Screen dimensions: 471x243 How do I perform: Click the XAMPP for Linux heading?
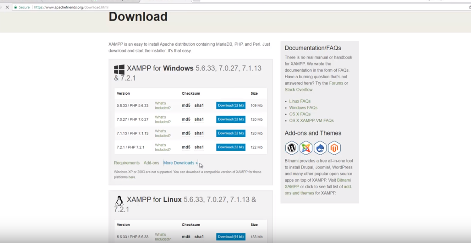coord(185,204)
